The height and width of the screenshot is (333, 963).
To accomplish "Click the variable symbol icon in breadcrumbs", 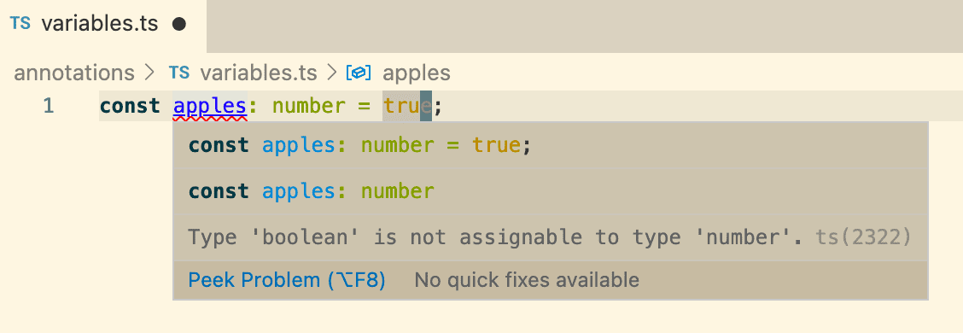I will point(359,73).
